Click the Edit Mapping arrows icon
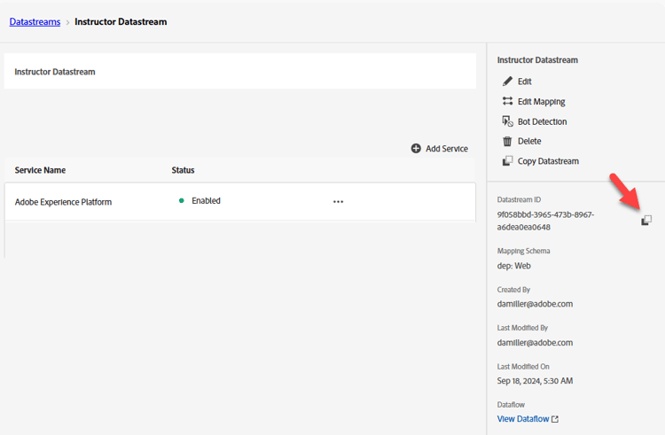The width and height of the screenshot is (665, 435). [507, 101]
